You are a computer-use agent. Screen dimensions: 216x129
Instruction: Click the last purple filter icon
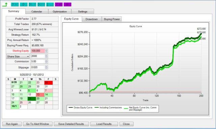(x=67, y=4)
